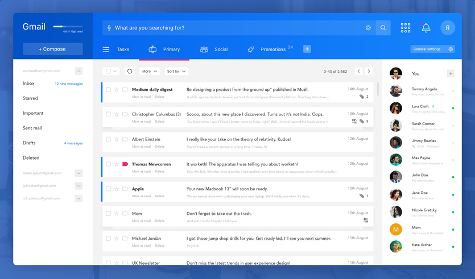Image resolution: width=475 pixels, height=279 pixels.
Task: Click the Compose button
Action: (53, 49)
